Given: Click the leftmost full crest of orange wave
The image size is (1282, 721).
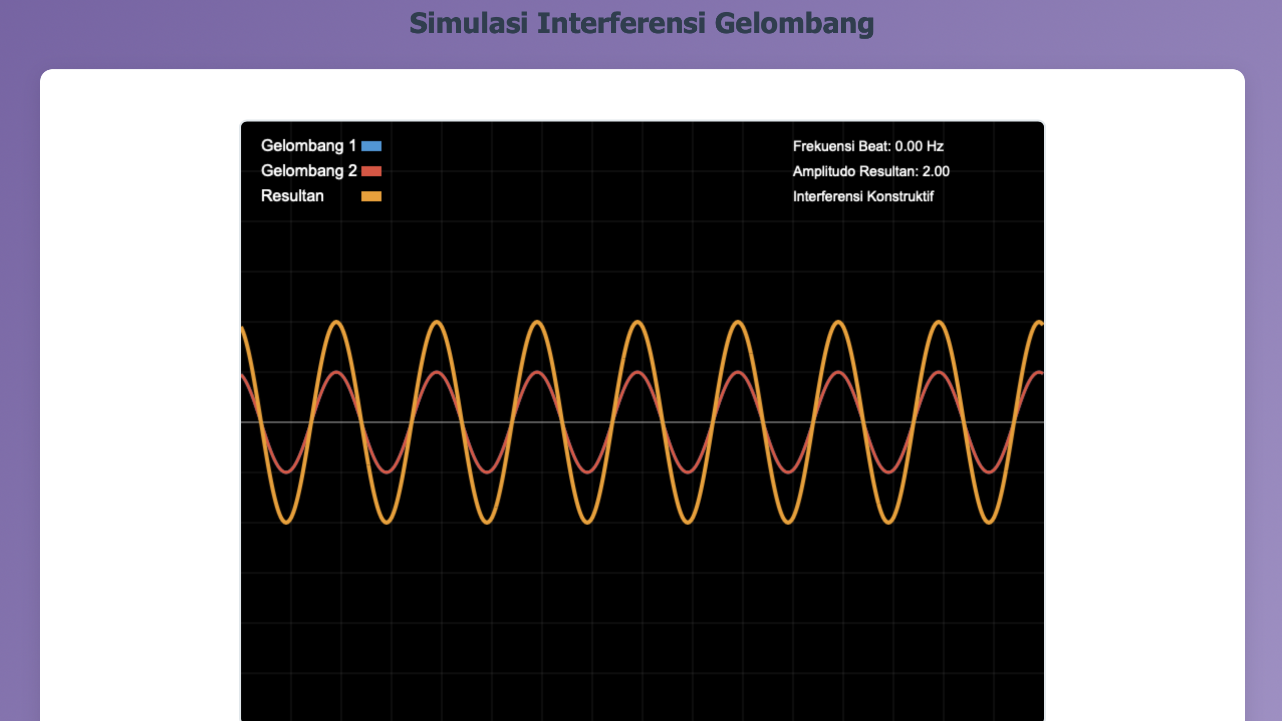Looking at the screenshot, I should [337, 322].
